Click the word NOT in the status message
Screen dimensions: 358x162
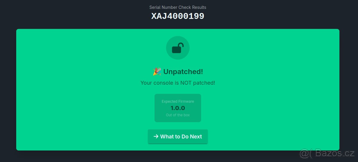186,83
